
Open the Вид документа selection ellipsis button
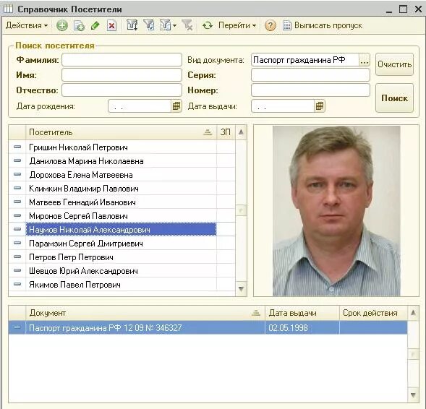(x=365, y=60)
